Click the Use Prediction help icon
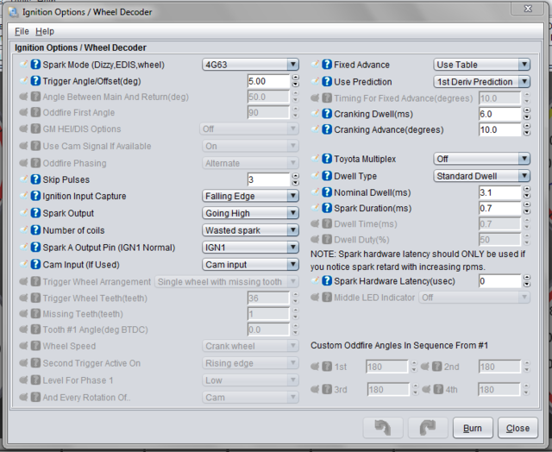 coord(327,81)
